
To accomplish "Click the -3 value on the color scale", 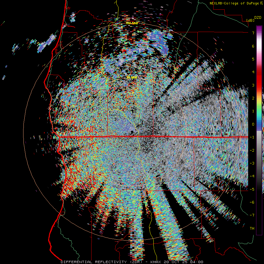I will pyautogui.click(x=252, y=163).
